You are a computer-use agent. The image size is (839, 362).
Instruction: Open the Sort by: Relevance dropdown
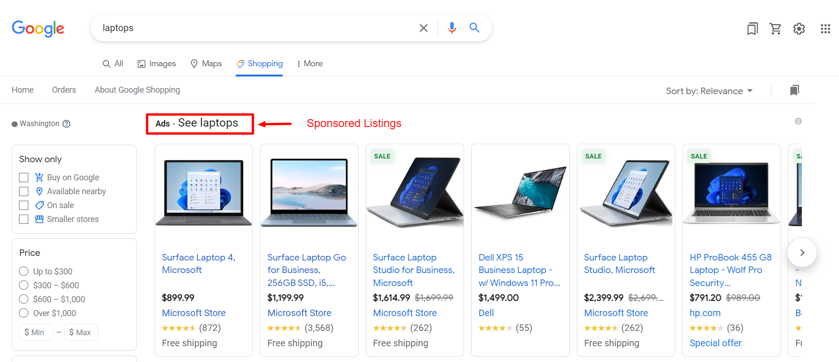pos(709,91)
